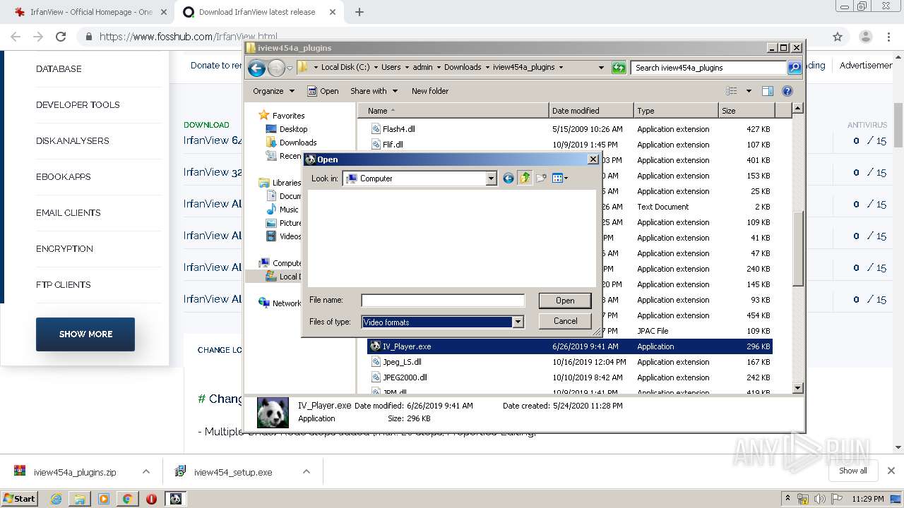The width and height of the screenshot is (904, 508).
Task: Open the Windows Start menu
Action: click(x=19, y=498)
